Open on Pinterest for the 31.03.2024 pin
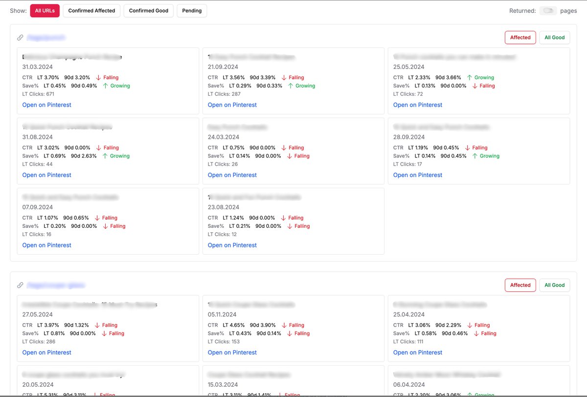587x397 pixels. (47, 105)
